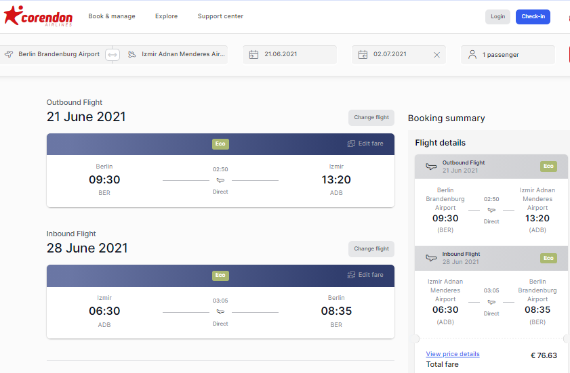This screenshot has width=570, height=373.
Task: Edit fare for the inbound Izmir flight
Action: click(x=365, y=275)
